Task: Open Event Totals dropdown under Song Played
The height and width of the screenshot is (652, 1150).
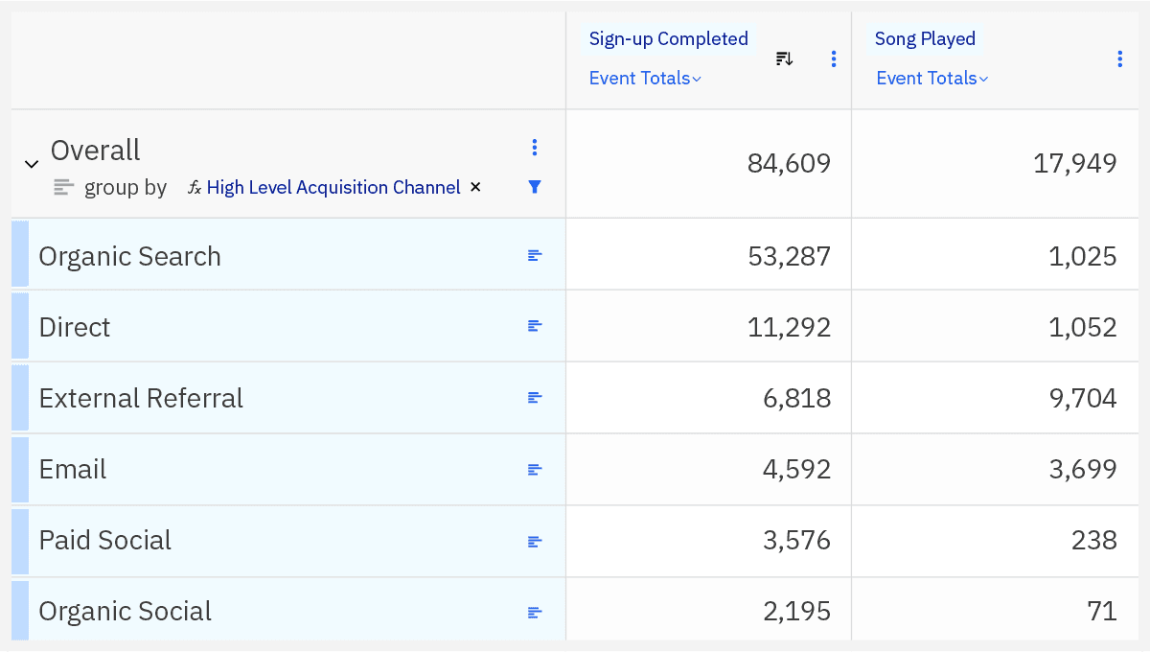Action: point(931,78)
